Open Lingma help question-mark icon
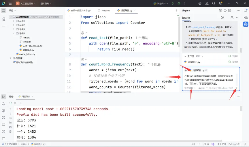 (x=225, y=10)
